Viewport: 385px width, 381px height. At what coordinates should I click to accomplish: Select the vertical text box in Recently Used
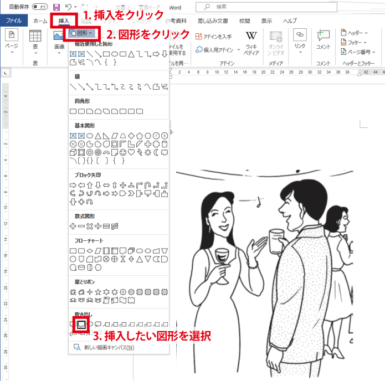click(x=81, y=54)
